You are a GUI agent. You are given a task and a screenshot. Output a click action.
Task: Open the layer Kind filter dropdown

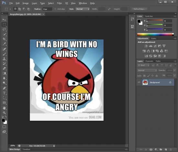143,65
